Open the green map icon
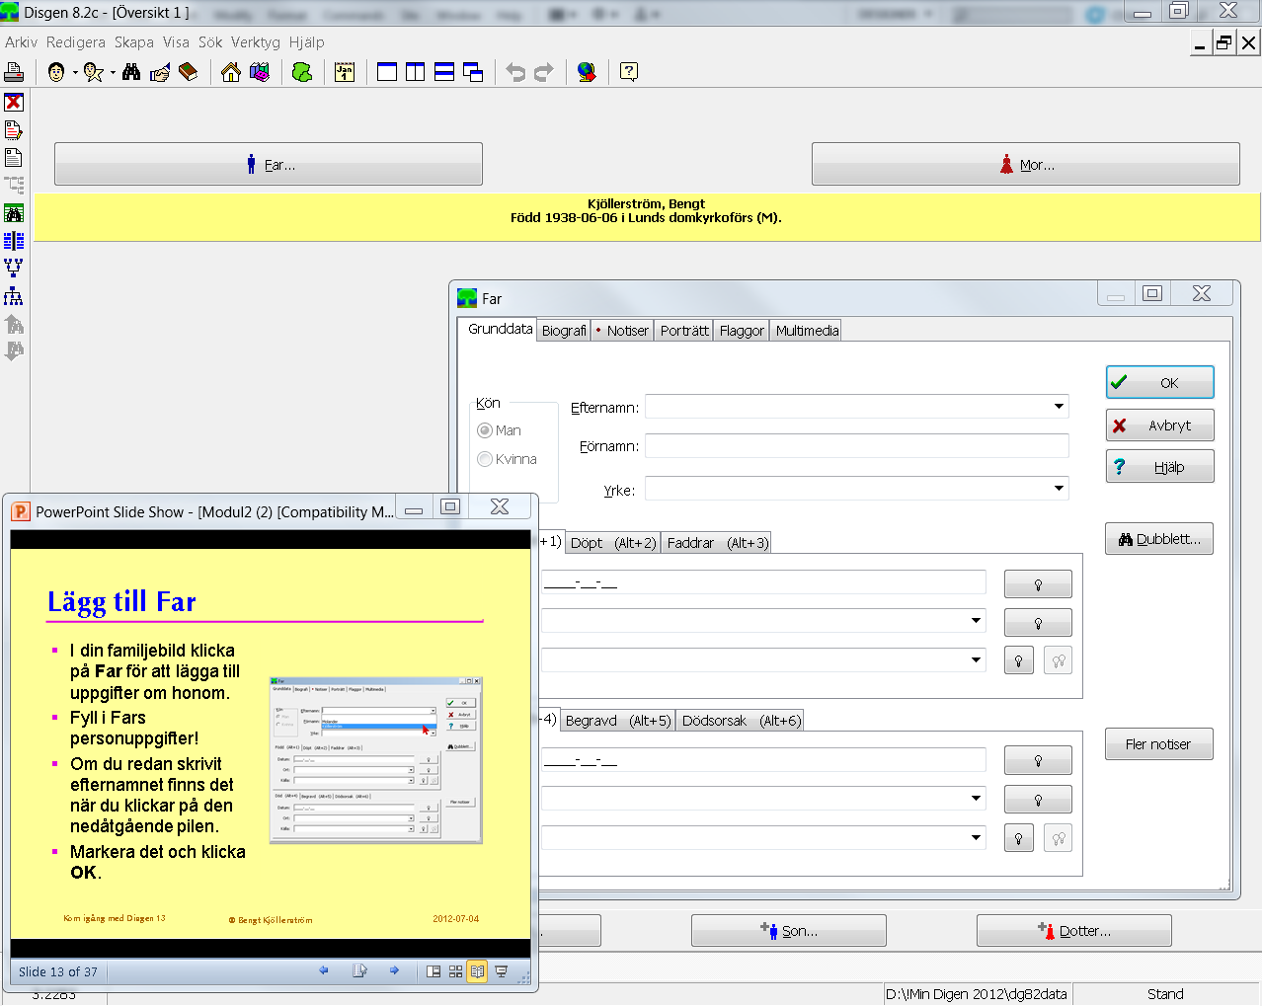Image resolution: width=1262 pixels, height=1006 pixels. 303,72
